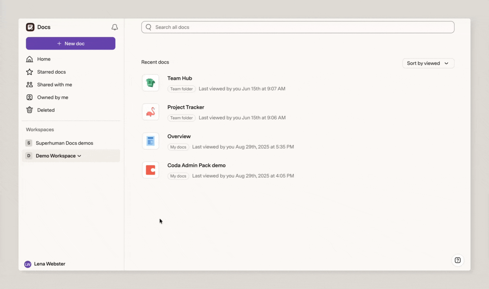The height and width of the screenshot is (289, 489).
Task: Click the Docs logo icon
Action: click(30, 27)
